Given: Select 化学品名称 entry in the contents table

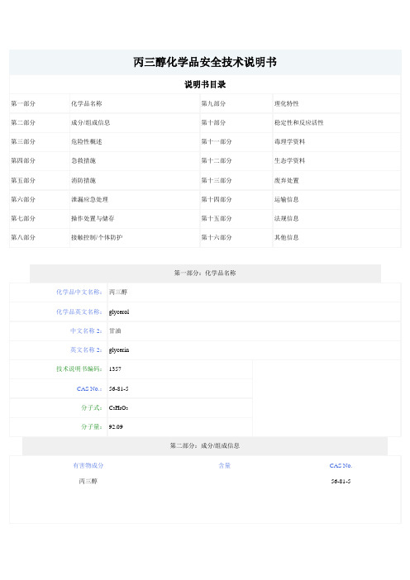Looking at the screenshot, I should tap(87, 103).
